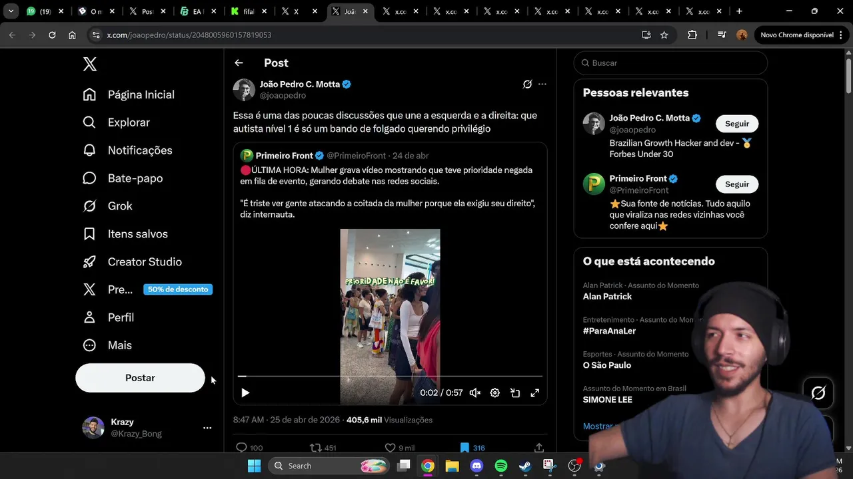Switch to the Post browser tab
The image size is (853, 479).
147,11
